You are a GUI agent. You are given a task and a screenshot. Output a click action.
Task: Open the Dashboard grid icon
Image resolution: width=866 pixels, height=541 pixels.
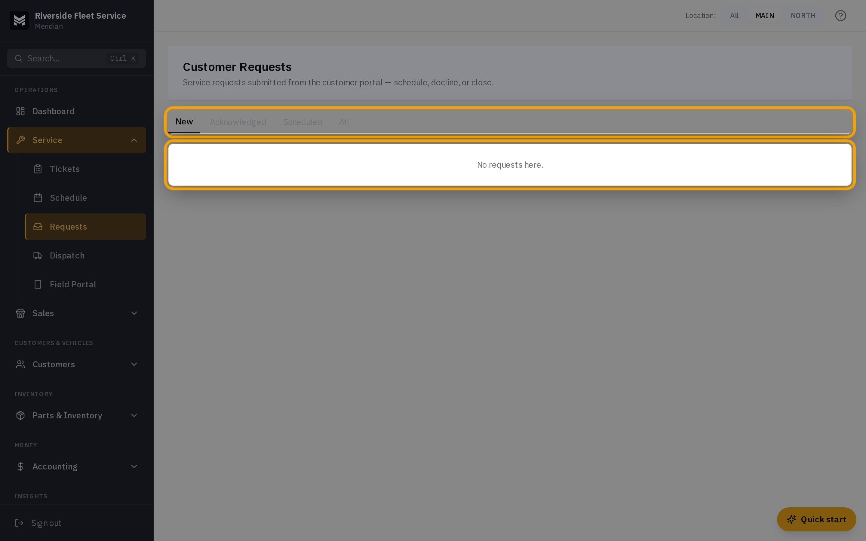tap(20, 111)
